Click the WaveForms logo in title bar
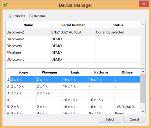151x128 pixels. 5,5
